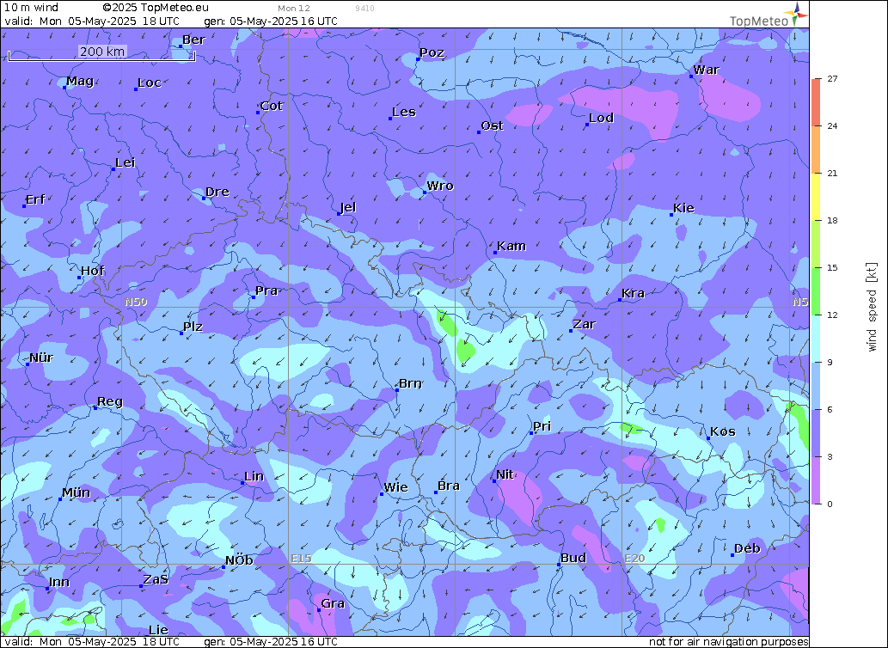888x648 pixels.
Task: Click the "Jel" city label
Action: click(348, 208)
